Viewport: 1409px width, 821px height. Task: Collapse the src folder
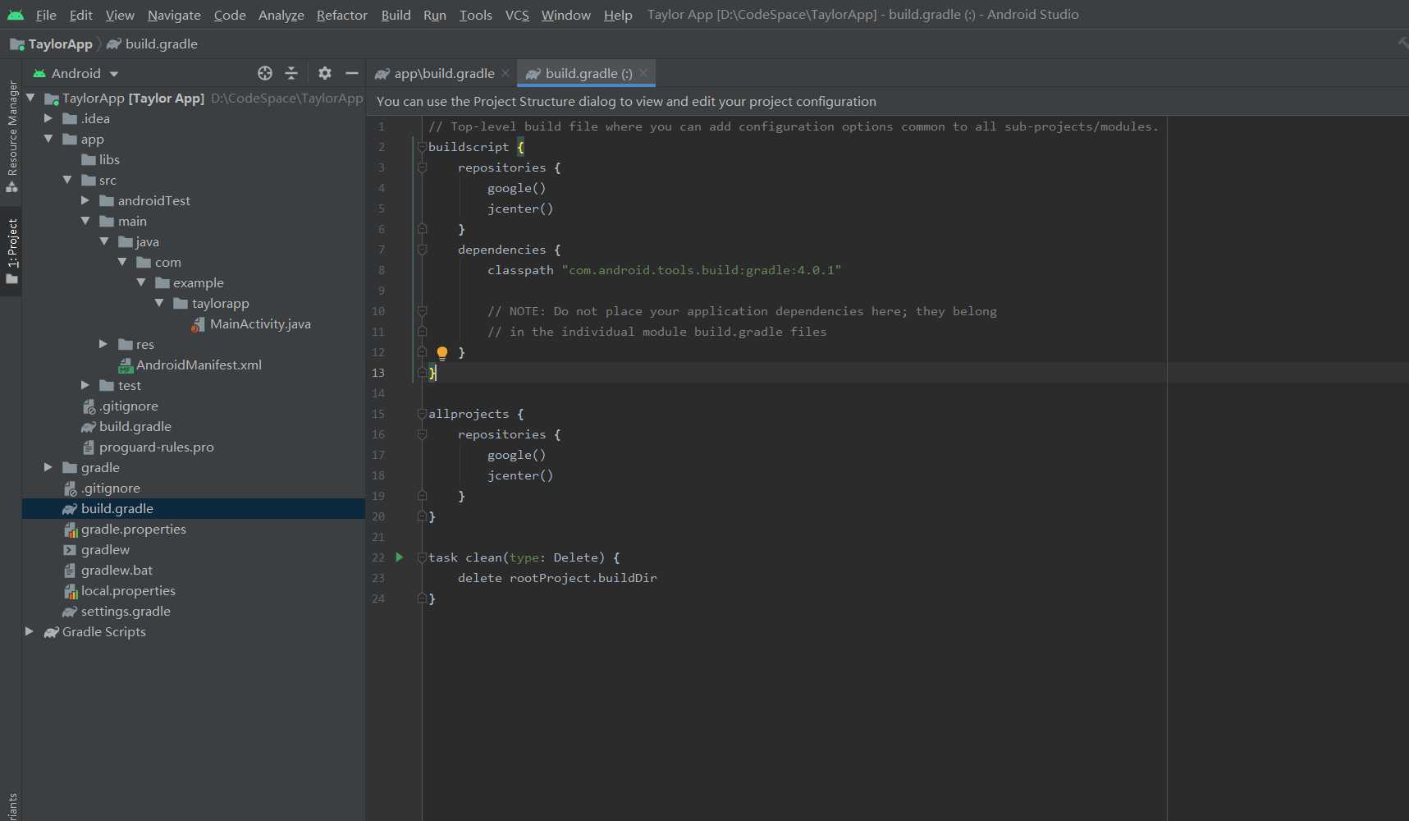click(67, 180)
